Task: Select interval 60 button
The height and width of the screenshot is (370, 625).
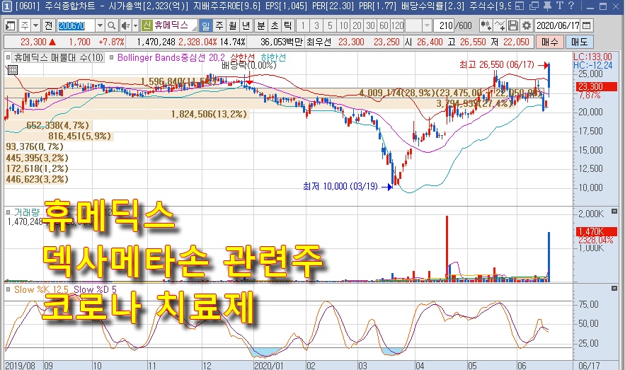Action: [384, 26]
